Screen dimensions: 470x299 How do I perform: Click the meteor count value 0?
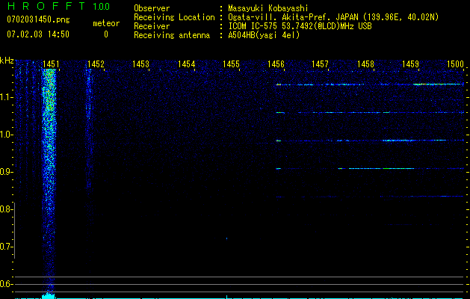(106, 34)
